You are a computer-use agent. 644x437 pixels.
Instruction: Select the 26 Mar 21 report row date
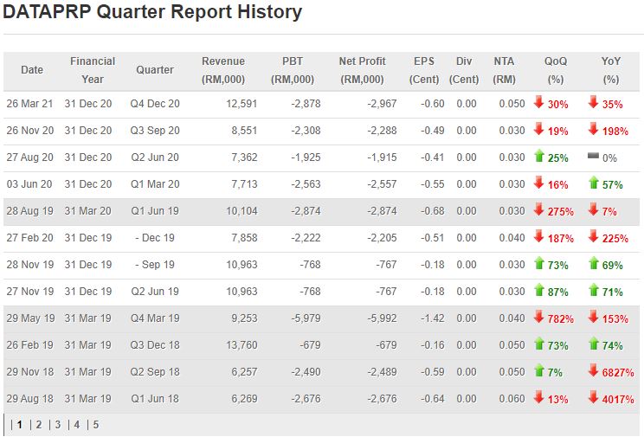29,104
